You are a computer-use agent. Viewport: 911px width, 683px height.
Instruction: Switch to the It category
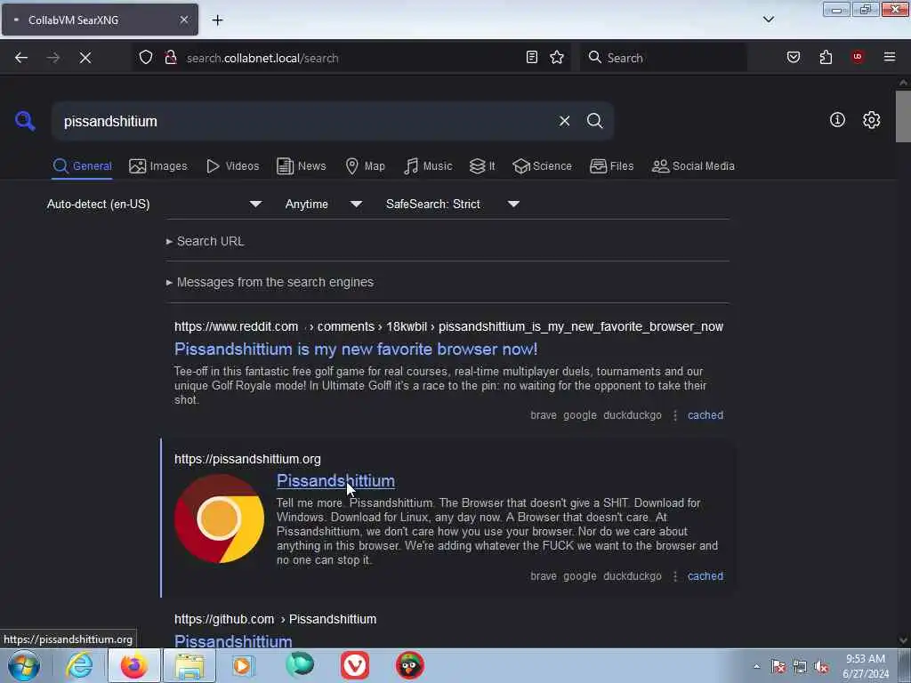pos(482,166)
